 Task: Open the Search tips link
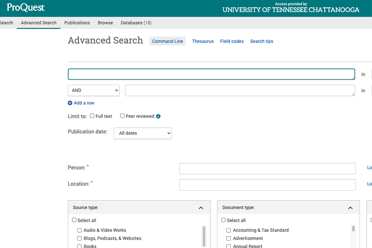point(262,41)
